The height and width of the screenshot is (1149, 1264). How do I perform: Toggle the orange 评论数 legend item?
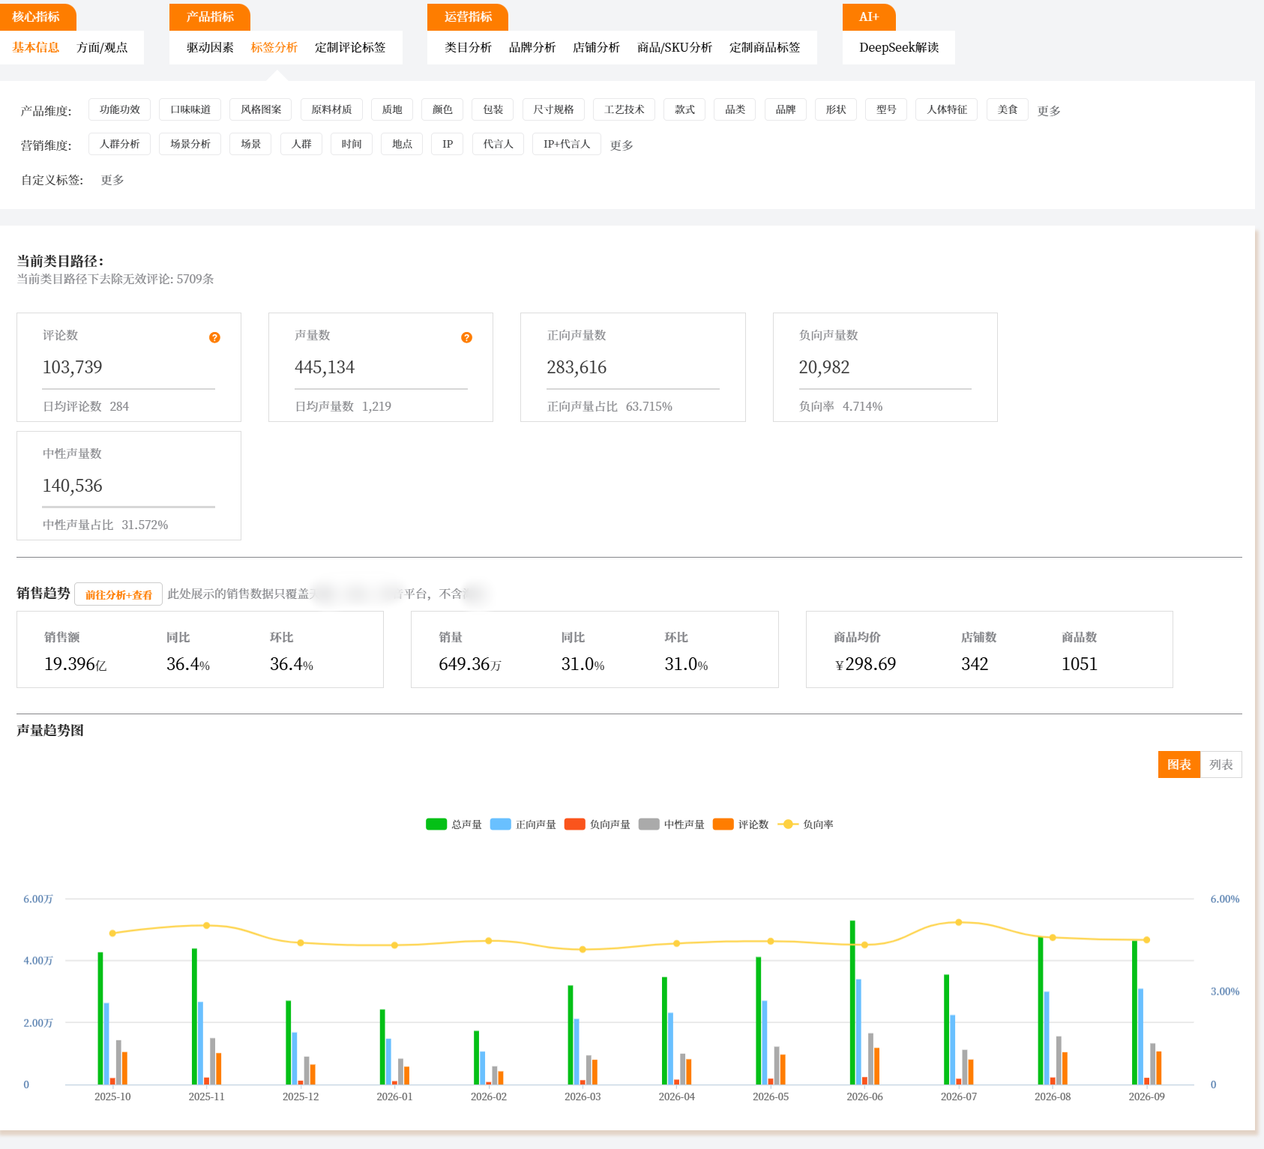[741, 824]
